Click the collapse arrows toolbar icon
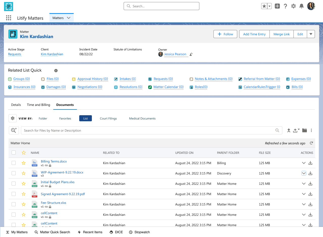Viewport: 323px width, 237px height. pos(289,130)
